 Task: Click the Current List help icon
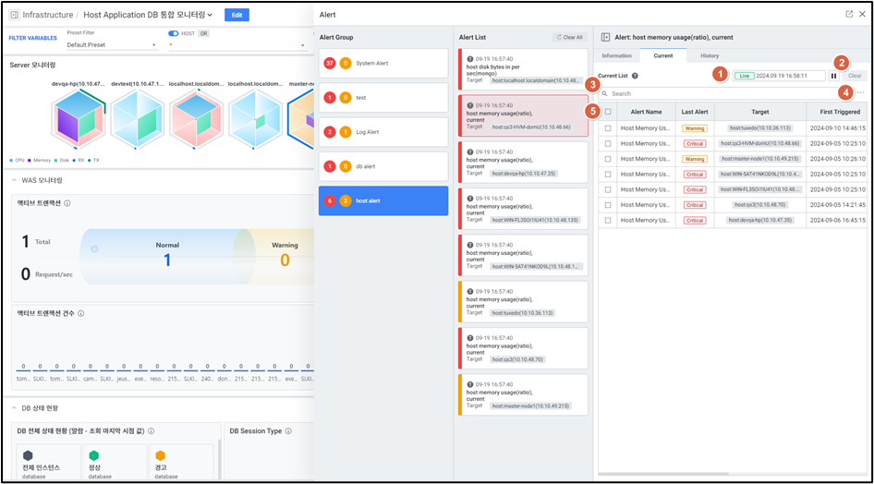pyautogui.click(x=635, y=76)
